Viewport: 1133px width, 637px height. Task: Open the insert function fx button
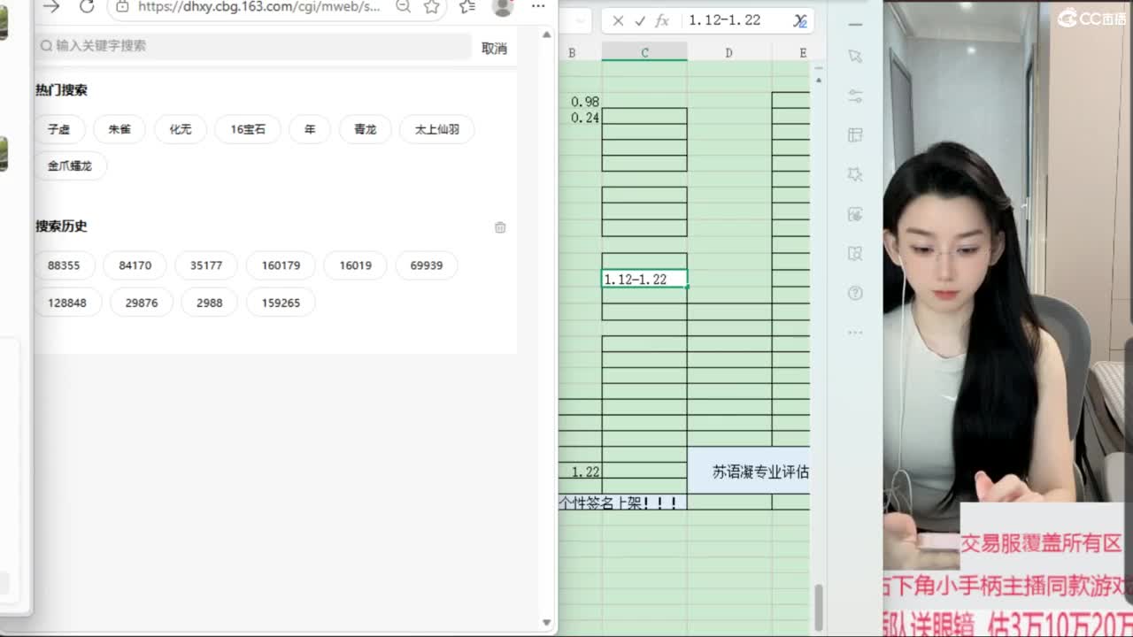coord(662,20)
